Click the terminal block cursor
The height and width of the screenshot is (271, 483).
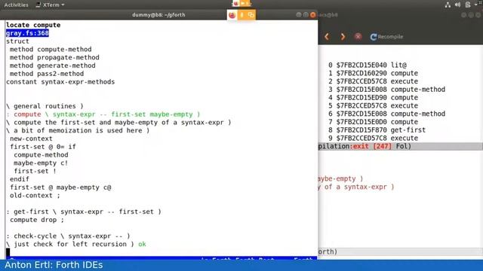point(8,252)
